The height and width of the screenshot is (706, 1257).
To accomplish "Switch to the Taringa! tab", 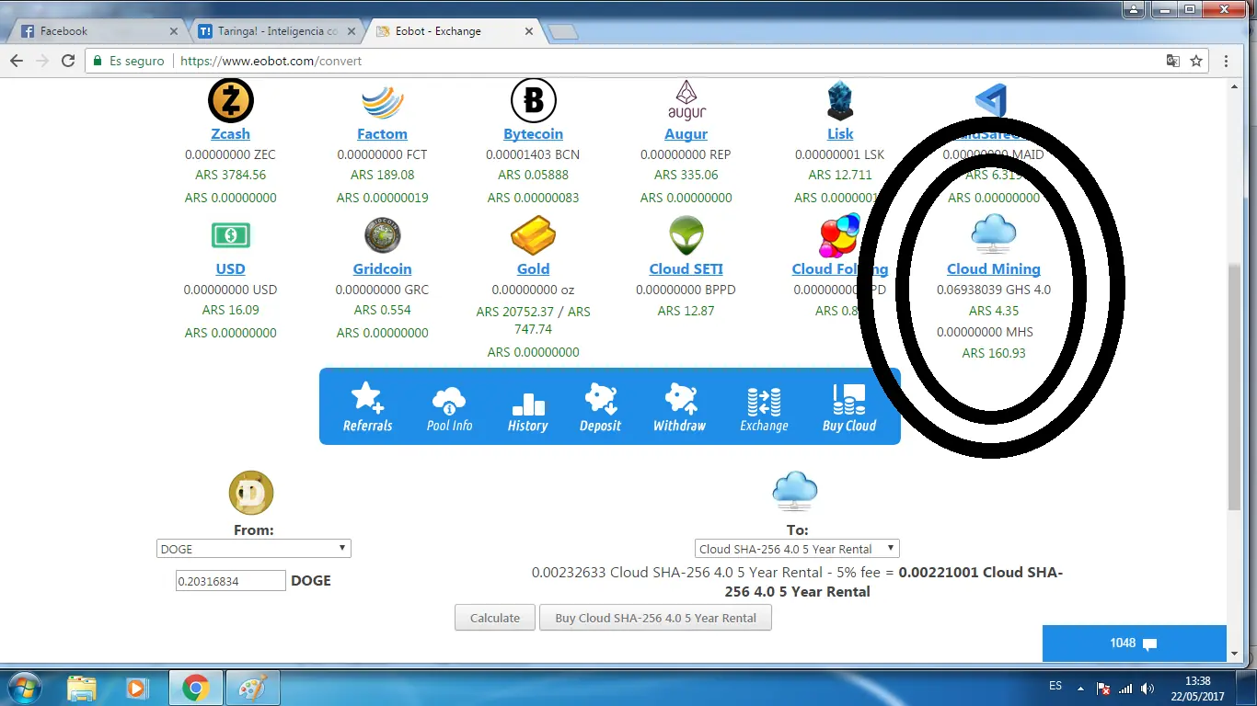I will tap(277, 31).
